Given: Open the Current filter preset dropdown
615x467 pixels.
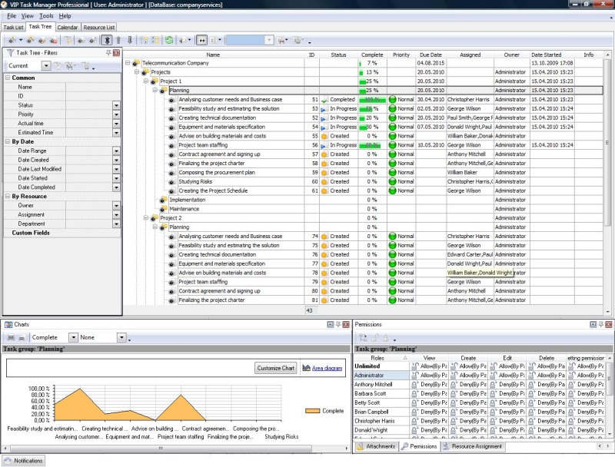Looking at the screenshot, I should pyautogui.click(x=46, y=66).
